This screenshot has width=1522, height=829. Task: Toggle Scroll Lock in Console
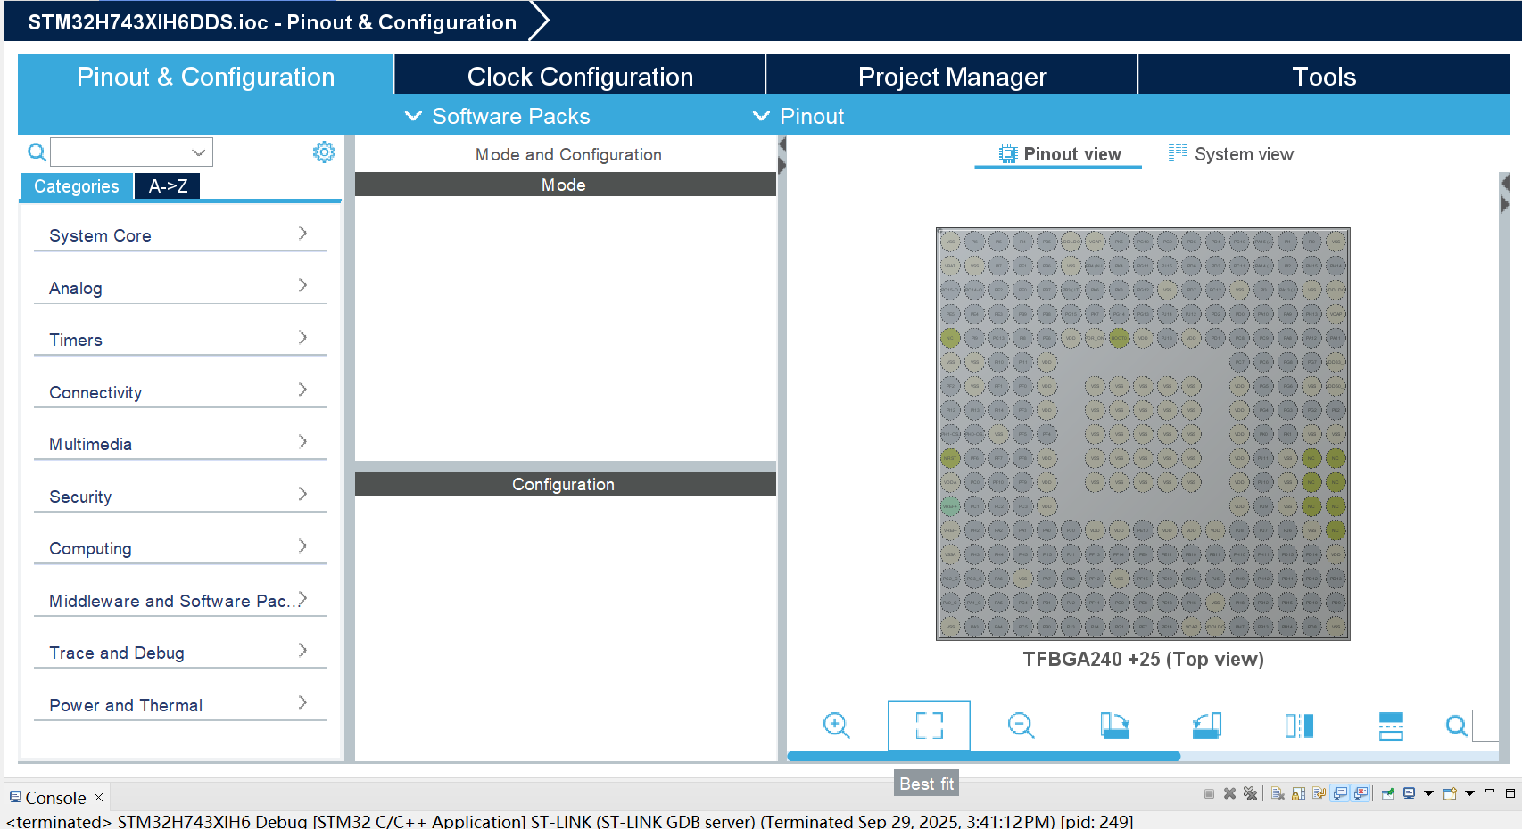(x=1298, y=793)
